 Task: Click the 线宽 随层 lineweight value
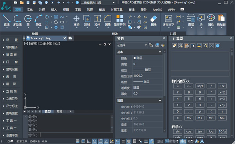(148, 82)
